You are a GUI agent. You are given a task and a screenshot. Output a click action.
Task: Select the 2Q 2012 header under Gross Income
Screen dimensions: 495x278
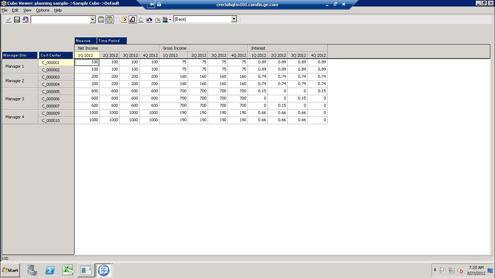(198, 55)
